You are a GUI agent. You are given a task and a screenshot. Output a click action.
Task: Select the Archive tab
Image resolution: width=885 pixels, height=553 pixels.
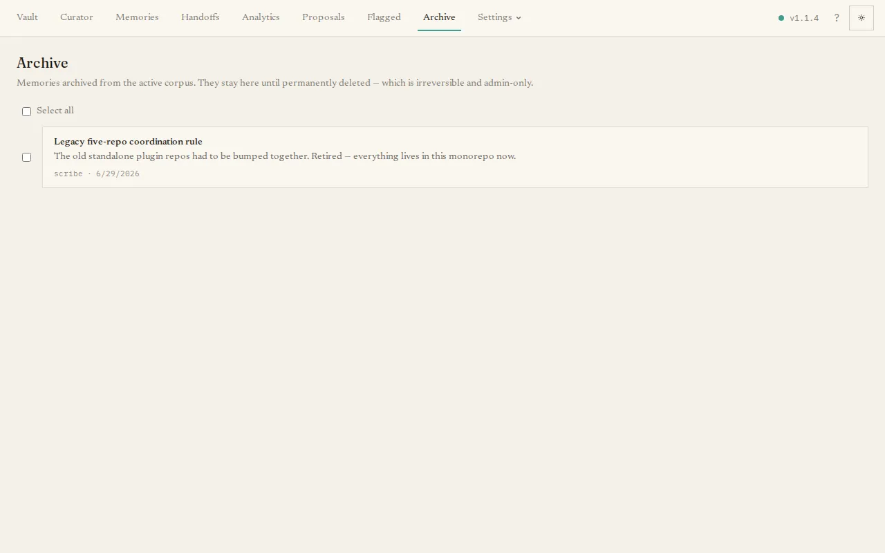[x=439, y=17]
